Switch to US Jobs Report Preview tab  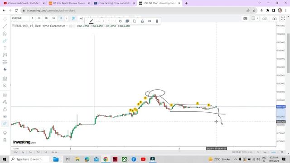tap(69, 3)
